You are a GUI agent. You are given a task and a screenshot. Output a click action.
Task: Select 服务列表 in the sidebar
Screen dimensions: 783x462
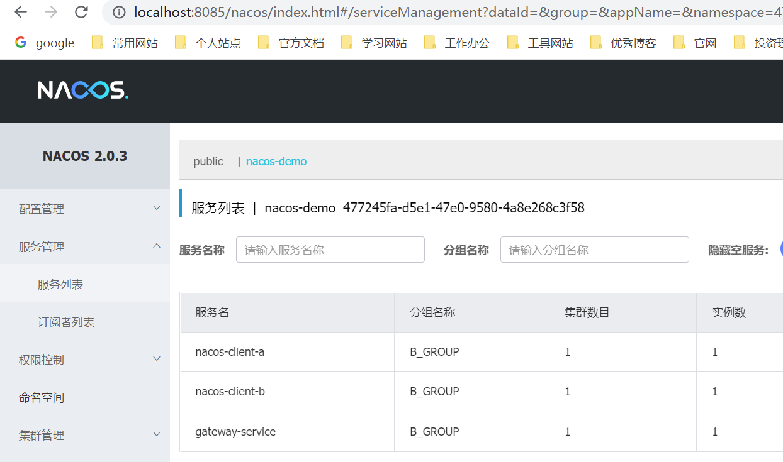click(x=85, y=284)
